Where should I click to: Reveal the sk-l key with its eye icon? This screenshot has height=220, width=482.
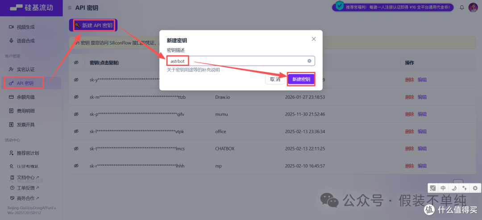click(x=76, y=132)
